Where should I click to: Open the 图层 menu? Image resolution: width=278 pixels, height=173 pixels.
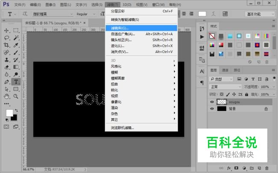(65, 5)
